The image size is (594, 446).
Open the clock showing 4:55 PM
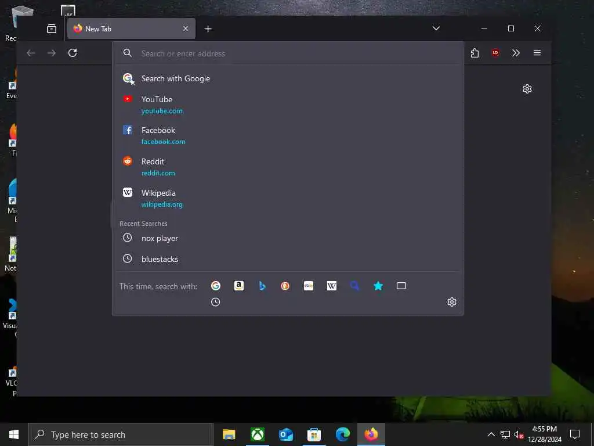(x=544, y=434)
